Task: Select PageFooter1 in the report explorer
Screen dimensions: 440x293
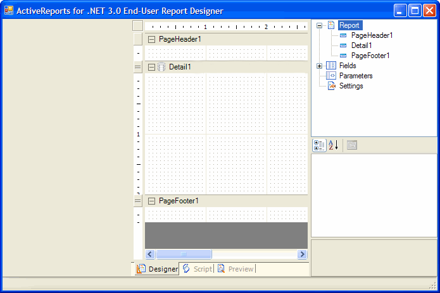Action: [370, 56]
